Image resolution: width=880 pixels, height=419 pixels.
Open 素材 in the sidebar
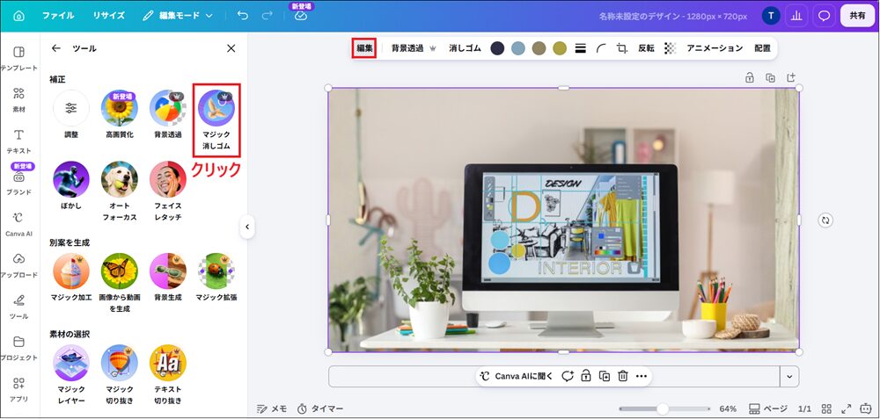[x=19, y=100]
